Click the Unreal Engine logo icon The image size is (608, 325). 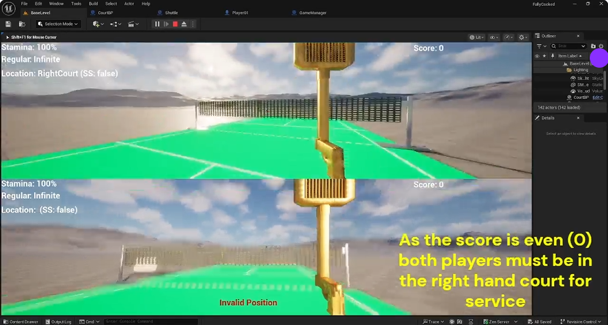(8, 8)
